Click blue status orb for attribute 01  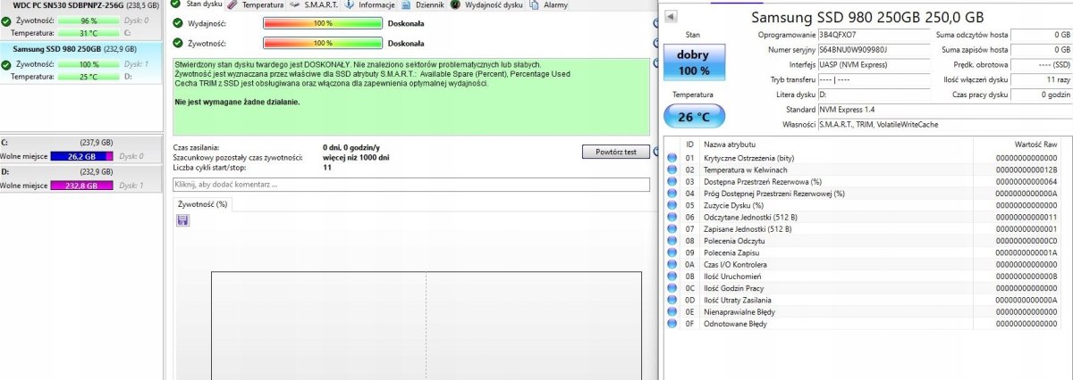(x=672, y=157)
